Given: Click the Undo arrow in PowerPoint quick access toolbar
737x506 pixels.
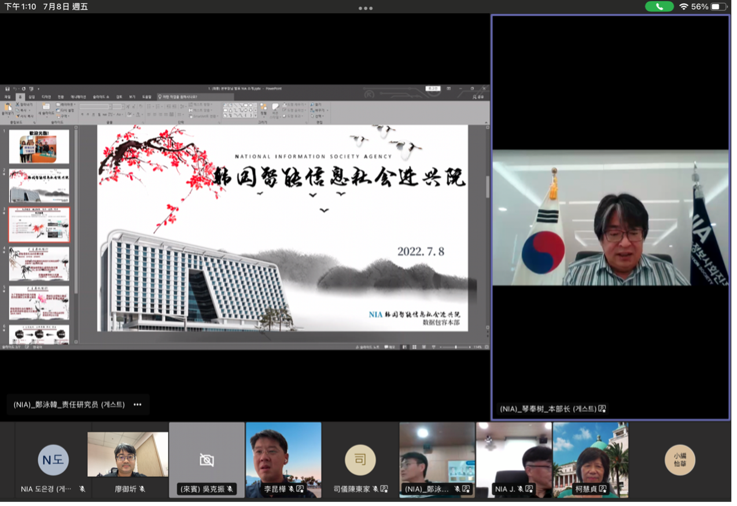Looking at the screenshot, I should [15, 89].
